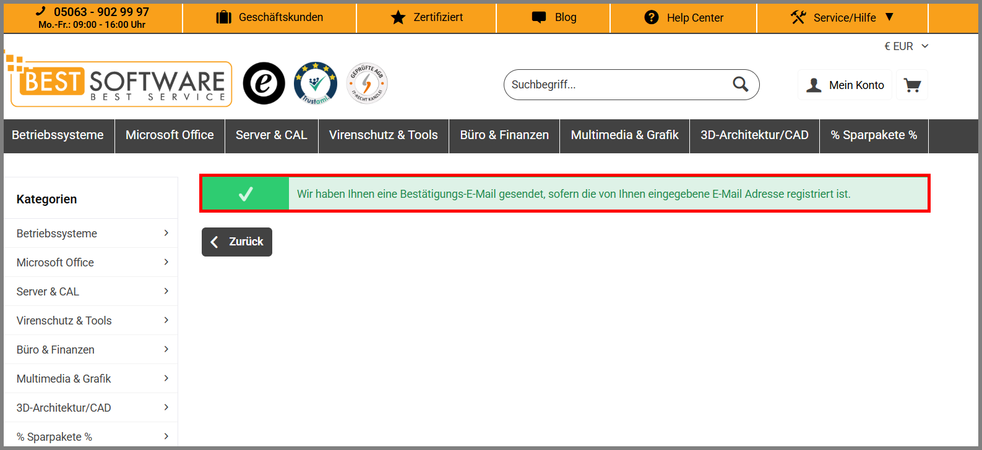The width and height of the screenshot is (982, 450).
Task: Expand the Virenschutz & Tools sidebar chevron
Action: click(x=166, y=320)
